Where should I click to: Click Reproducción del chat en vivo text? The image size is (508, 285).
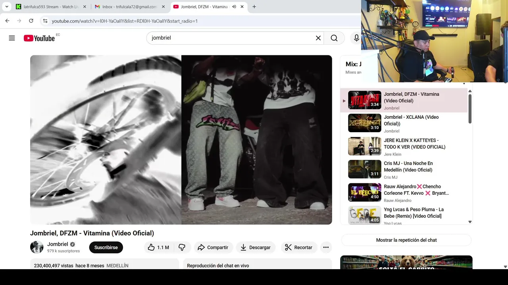pos(218,266)
